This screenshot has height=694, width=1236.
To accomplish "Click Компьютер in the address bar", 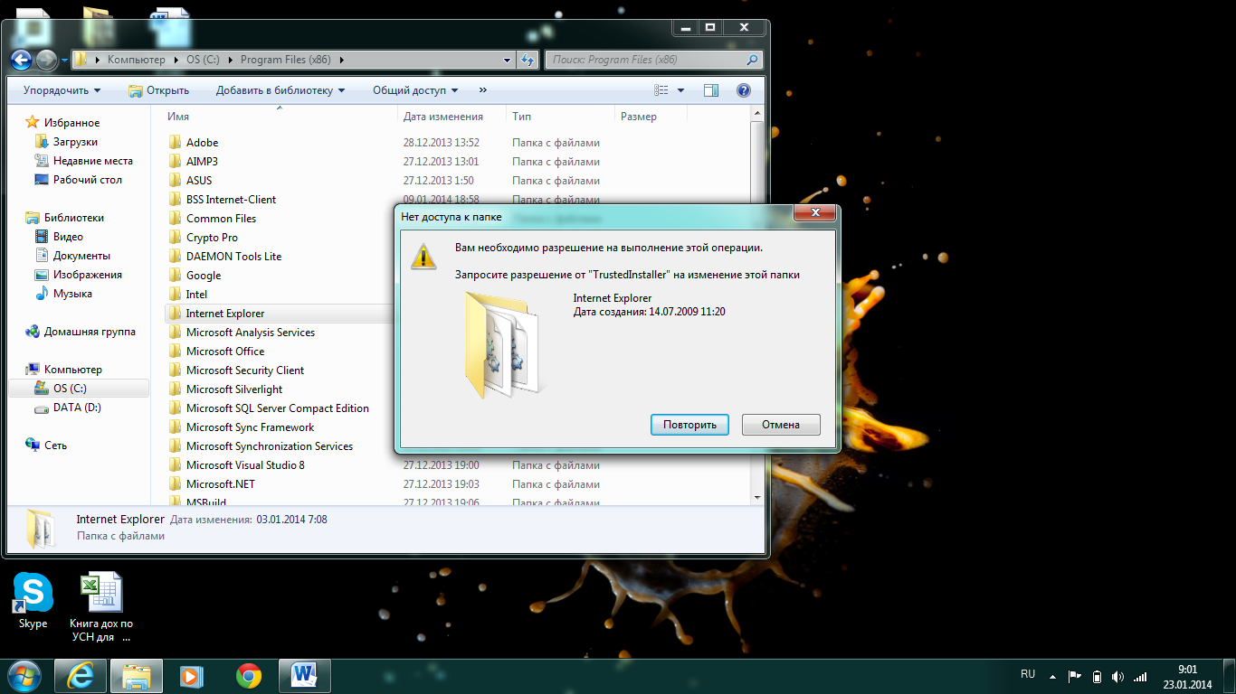I will (136, 60).
